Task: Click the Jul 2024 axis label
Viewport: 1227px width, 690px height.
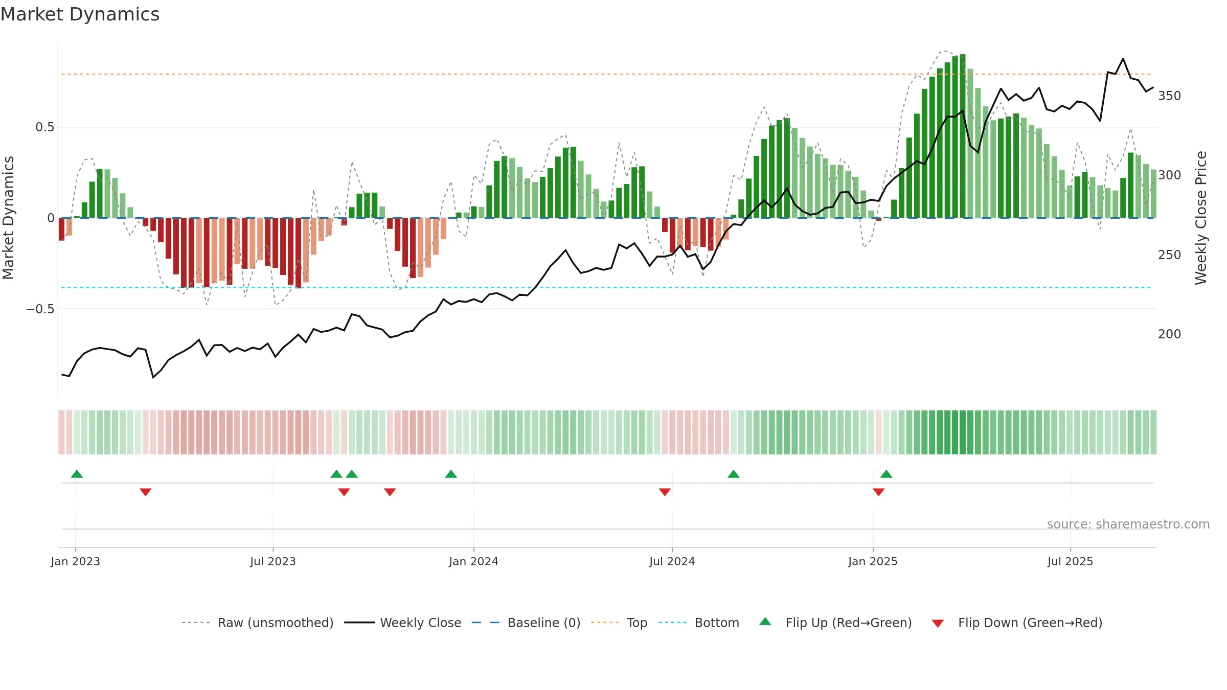Action: (x=672, y=561)
